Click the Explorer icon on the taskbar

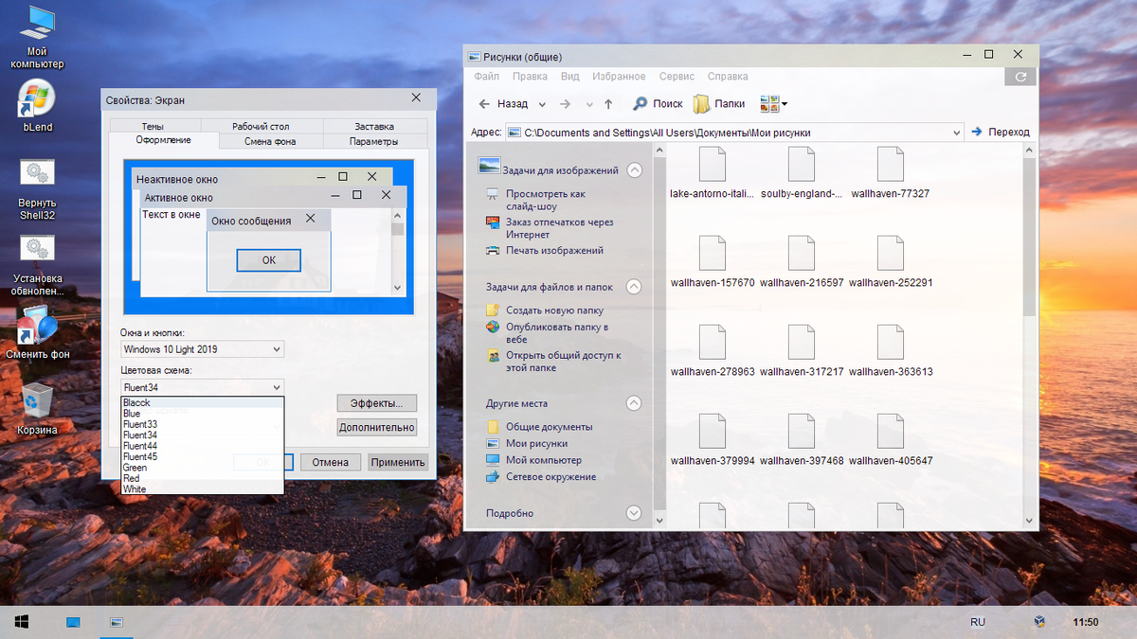tap(117, 622)
